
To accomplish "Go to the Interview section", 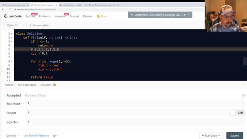I will tap(60, 16).
